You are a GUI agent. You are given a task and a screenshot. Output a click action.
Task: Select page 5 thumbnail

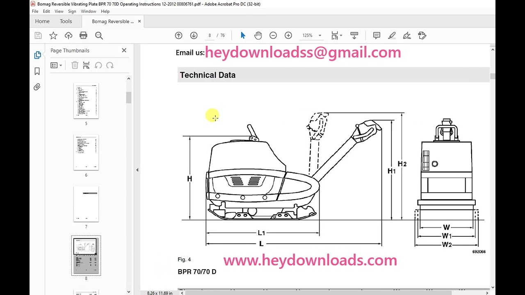click(86, 101)
